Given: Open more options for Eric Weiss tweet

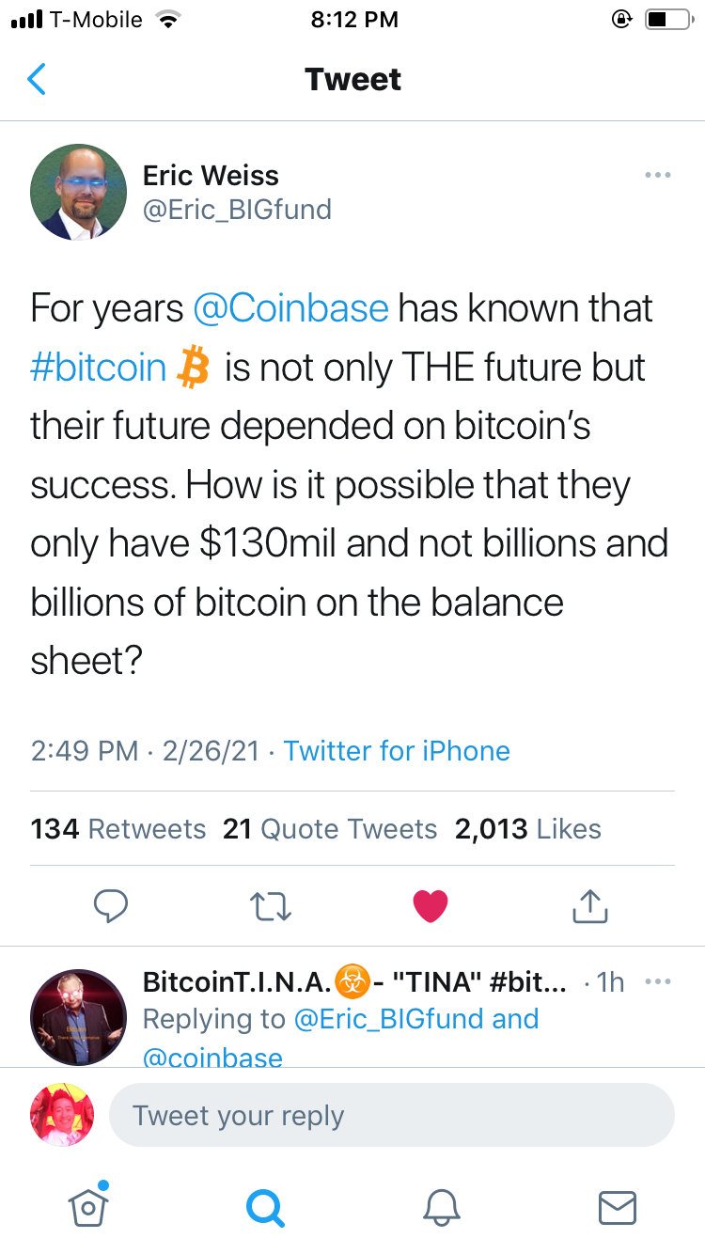Looking at the screenshot, I should point(657,175).
